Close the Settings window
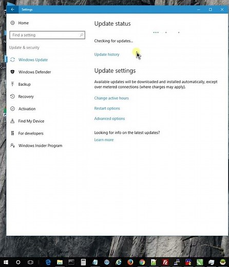 pos(222,10)
